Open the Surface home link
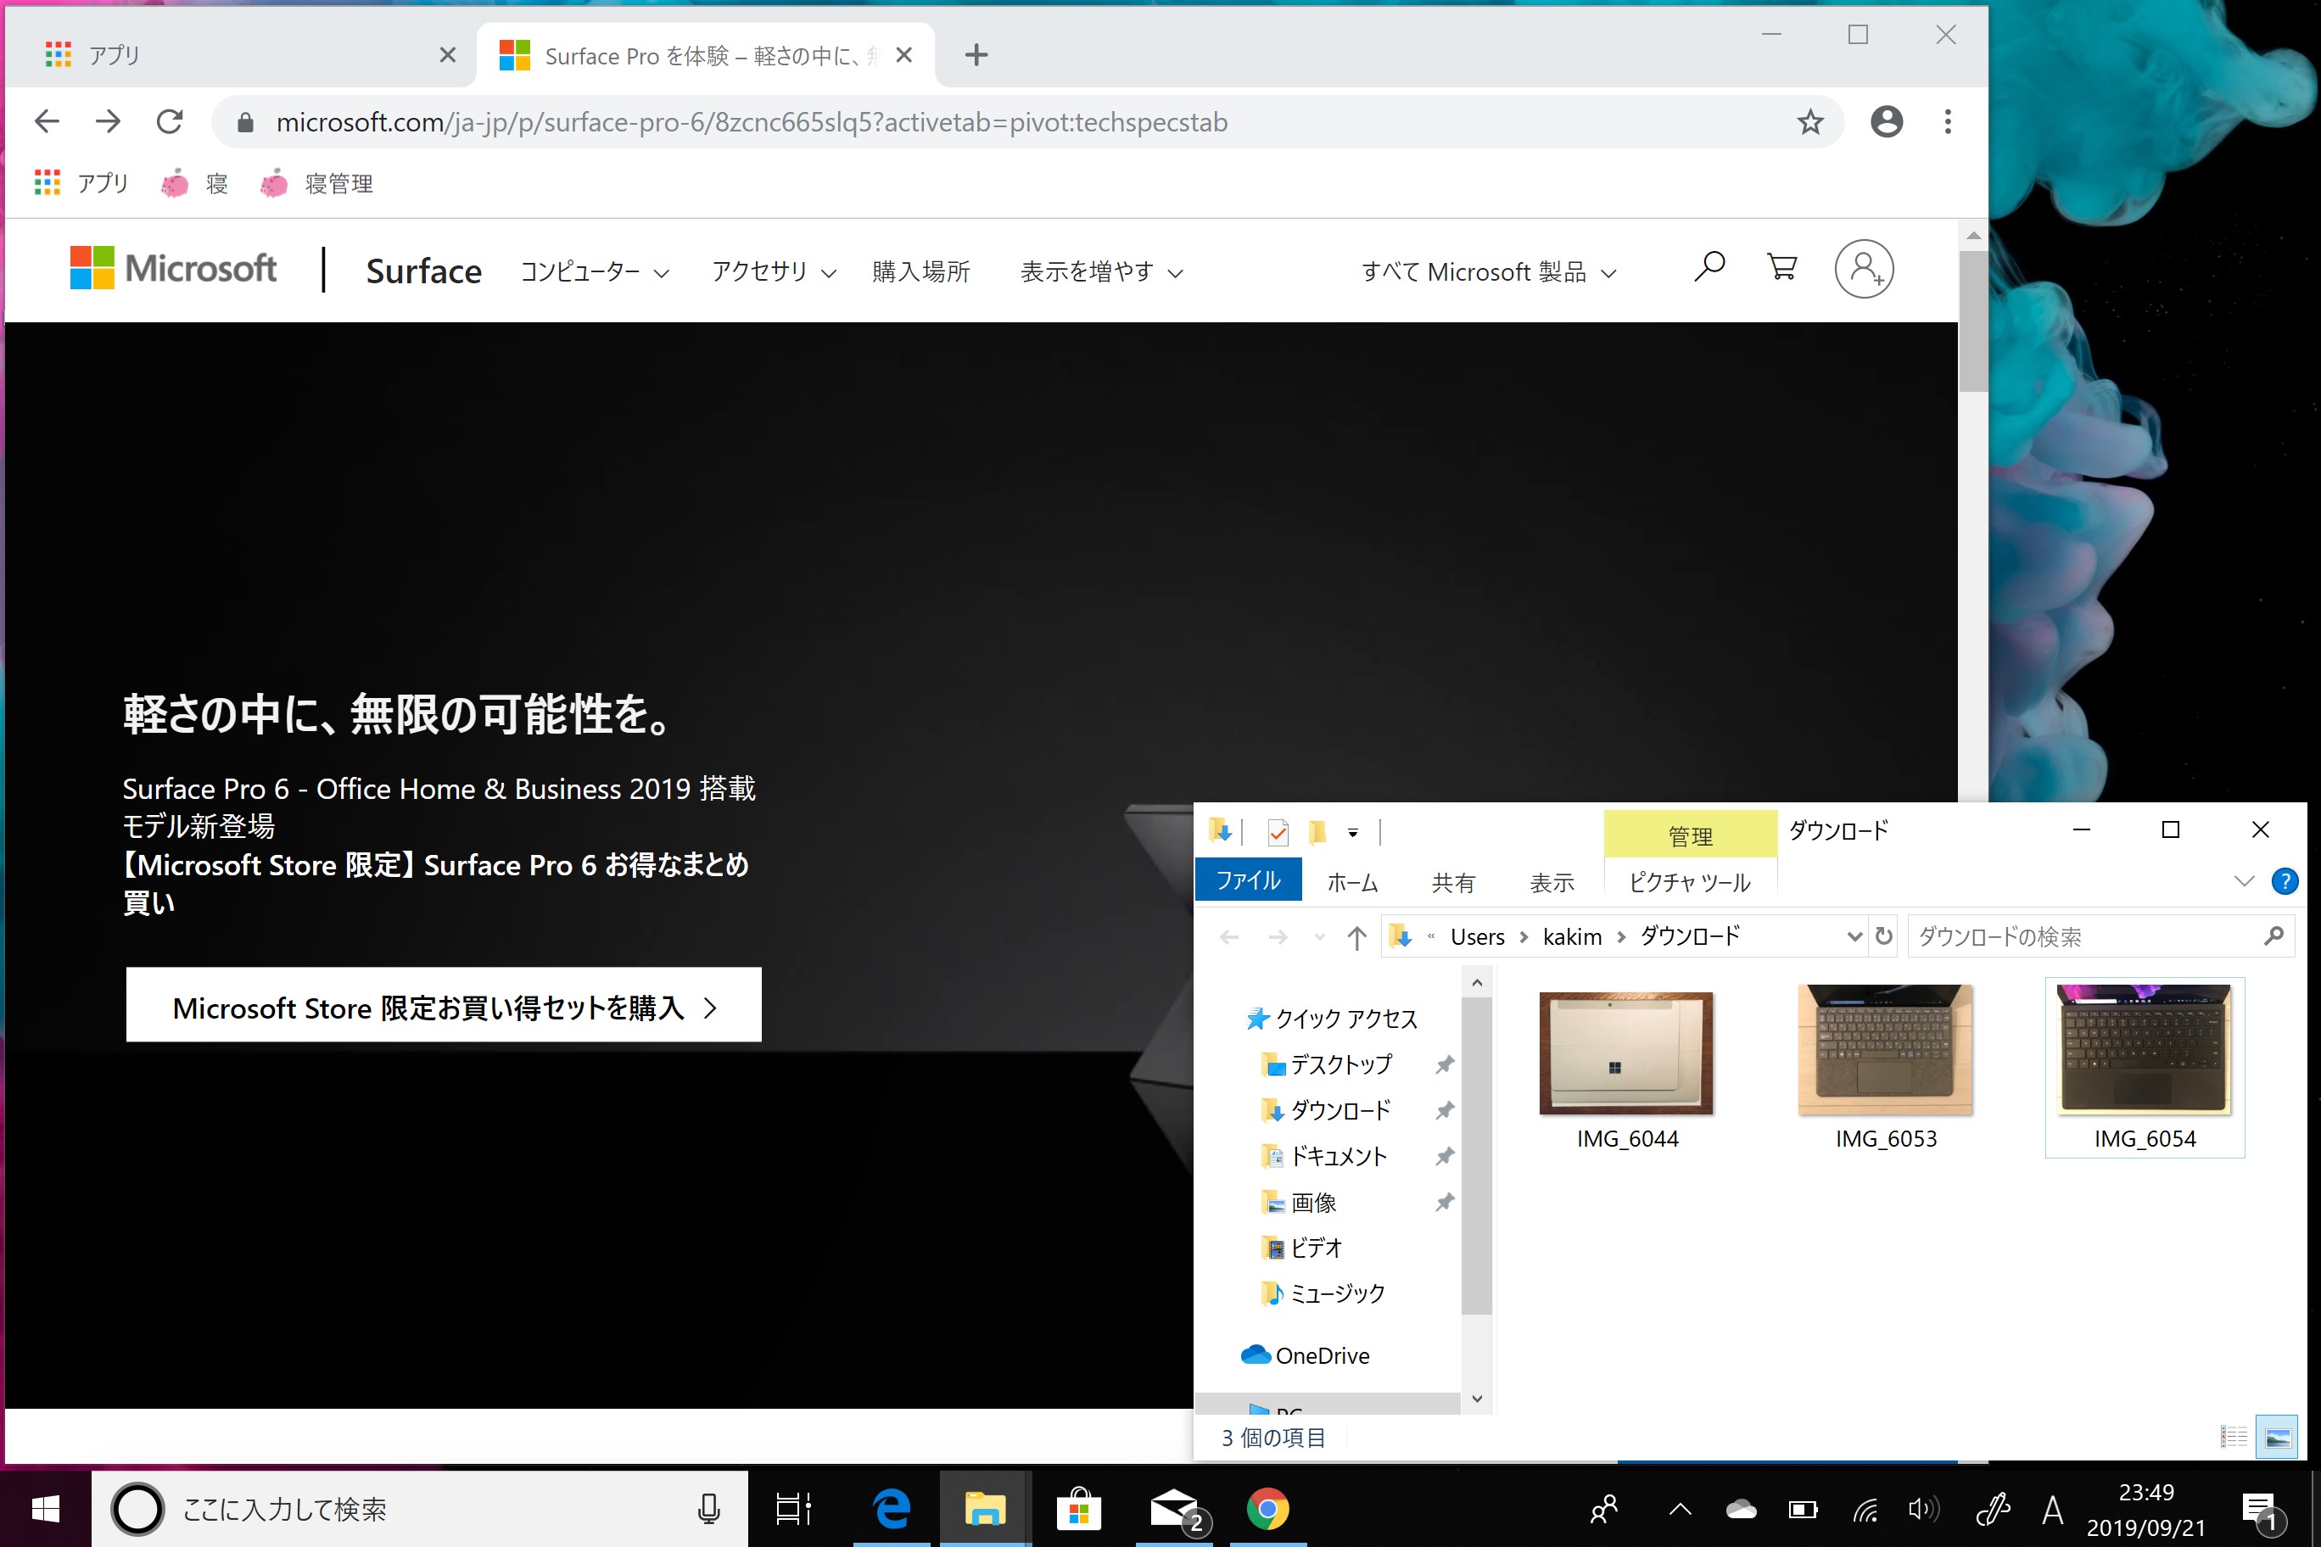 coord(423,271)
